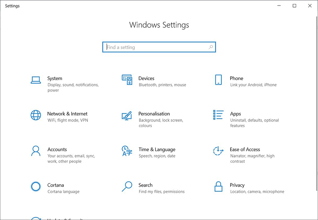318x220 pixels.
Task: Click the Time & Language icon
Action: pos(127,151)
